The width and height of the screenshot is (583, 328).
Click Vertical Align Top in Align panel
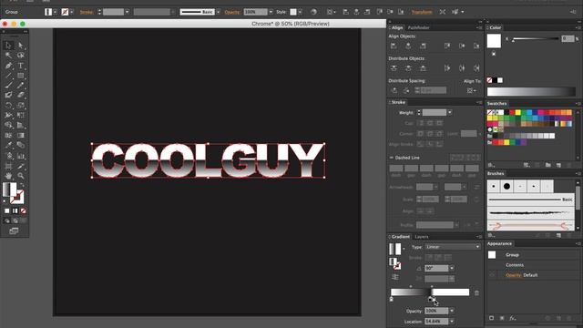pos(447,46)
